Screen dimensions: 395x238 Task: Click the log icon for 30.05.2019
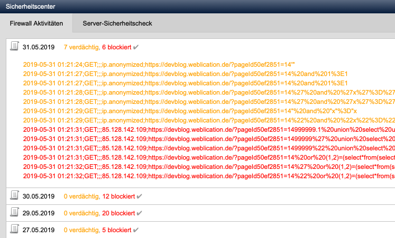[x=15, y=195]
